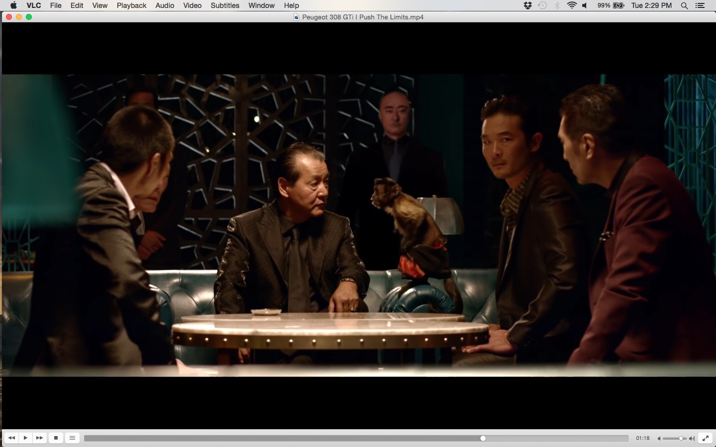The image size is (716, 447).
Task: Stop playback with the stop button
Action: 56,438
